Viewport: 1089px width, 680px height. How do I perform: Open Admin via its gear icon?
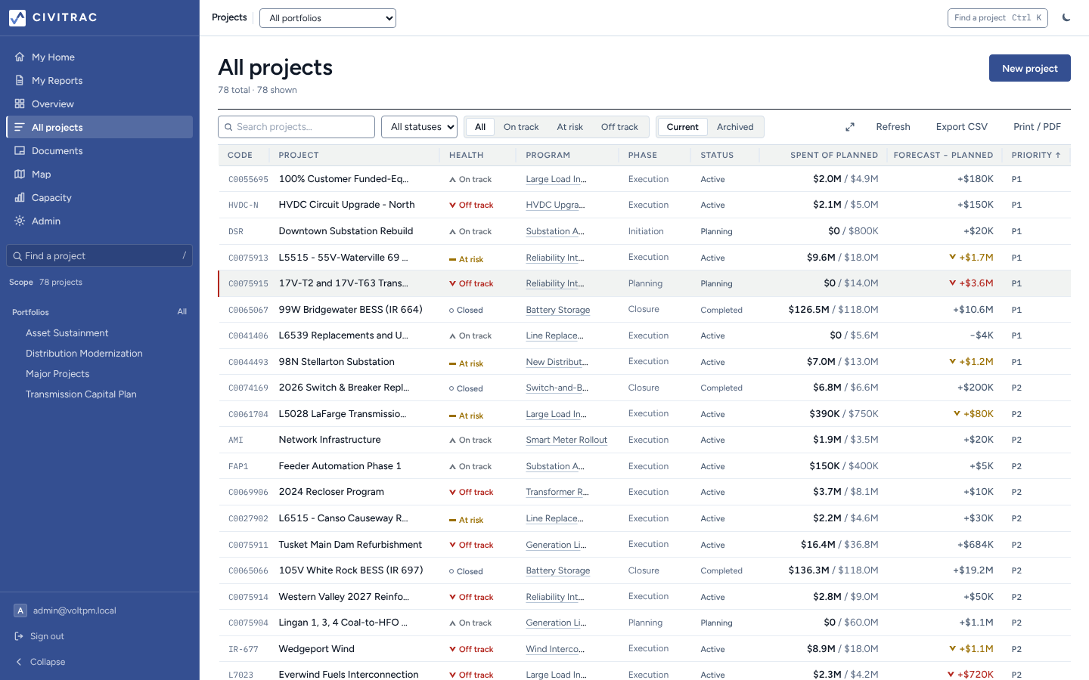click(x=20, y=221)
